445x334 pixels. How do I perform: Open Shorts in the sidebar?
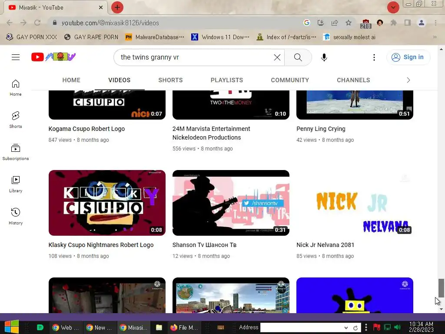16,120
